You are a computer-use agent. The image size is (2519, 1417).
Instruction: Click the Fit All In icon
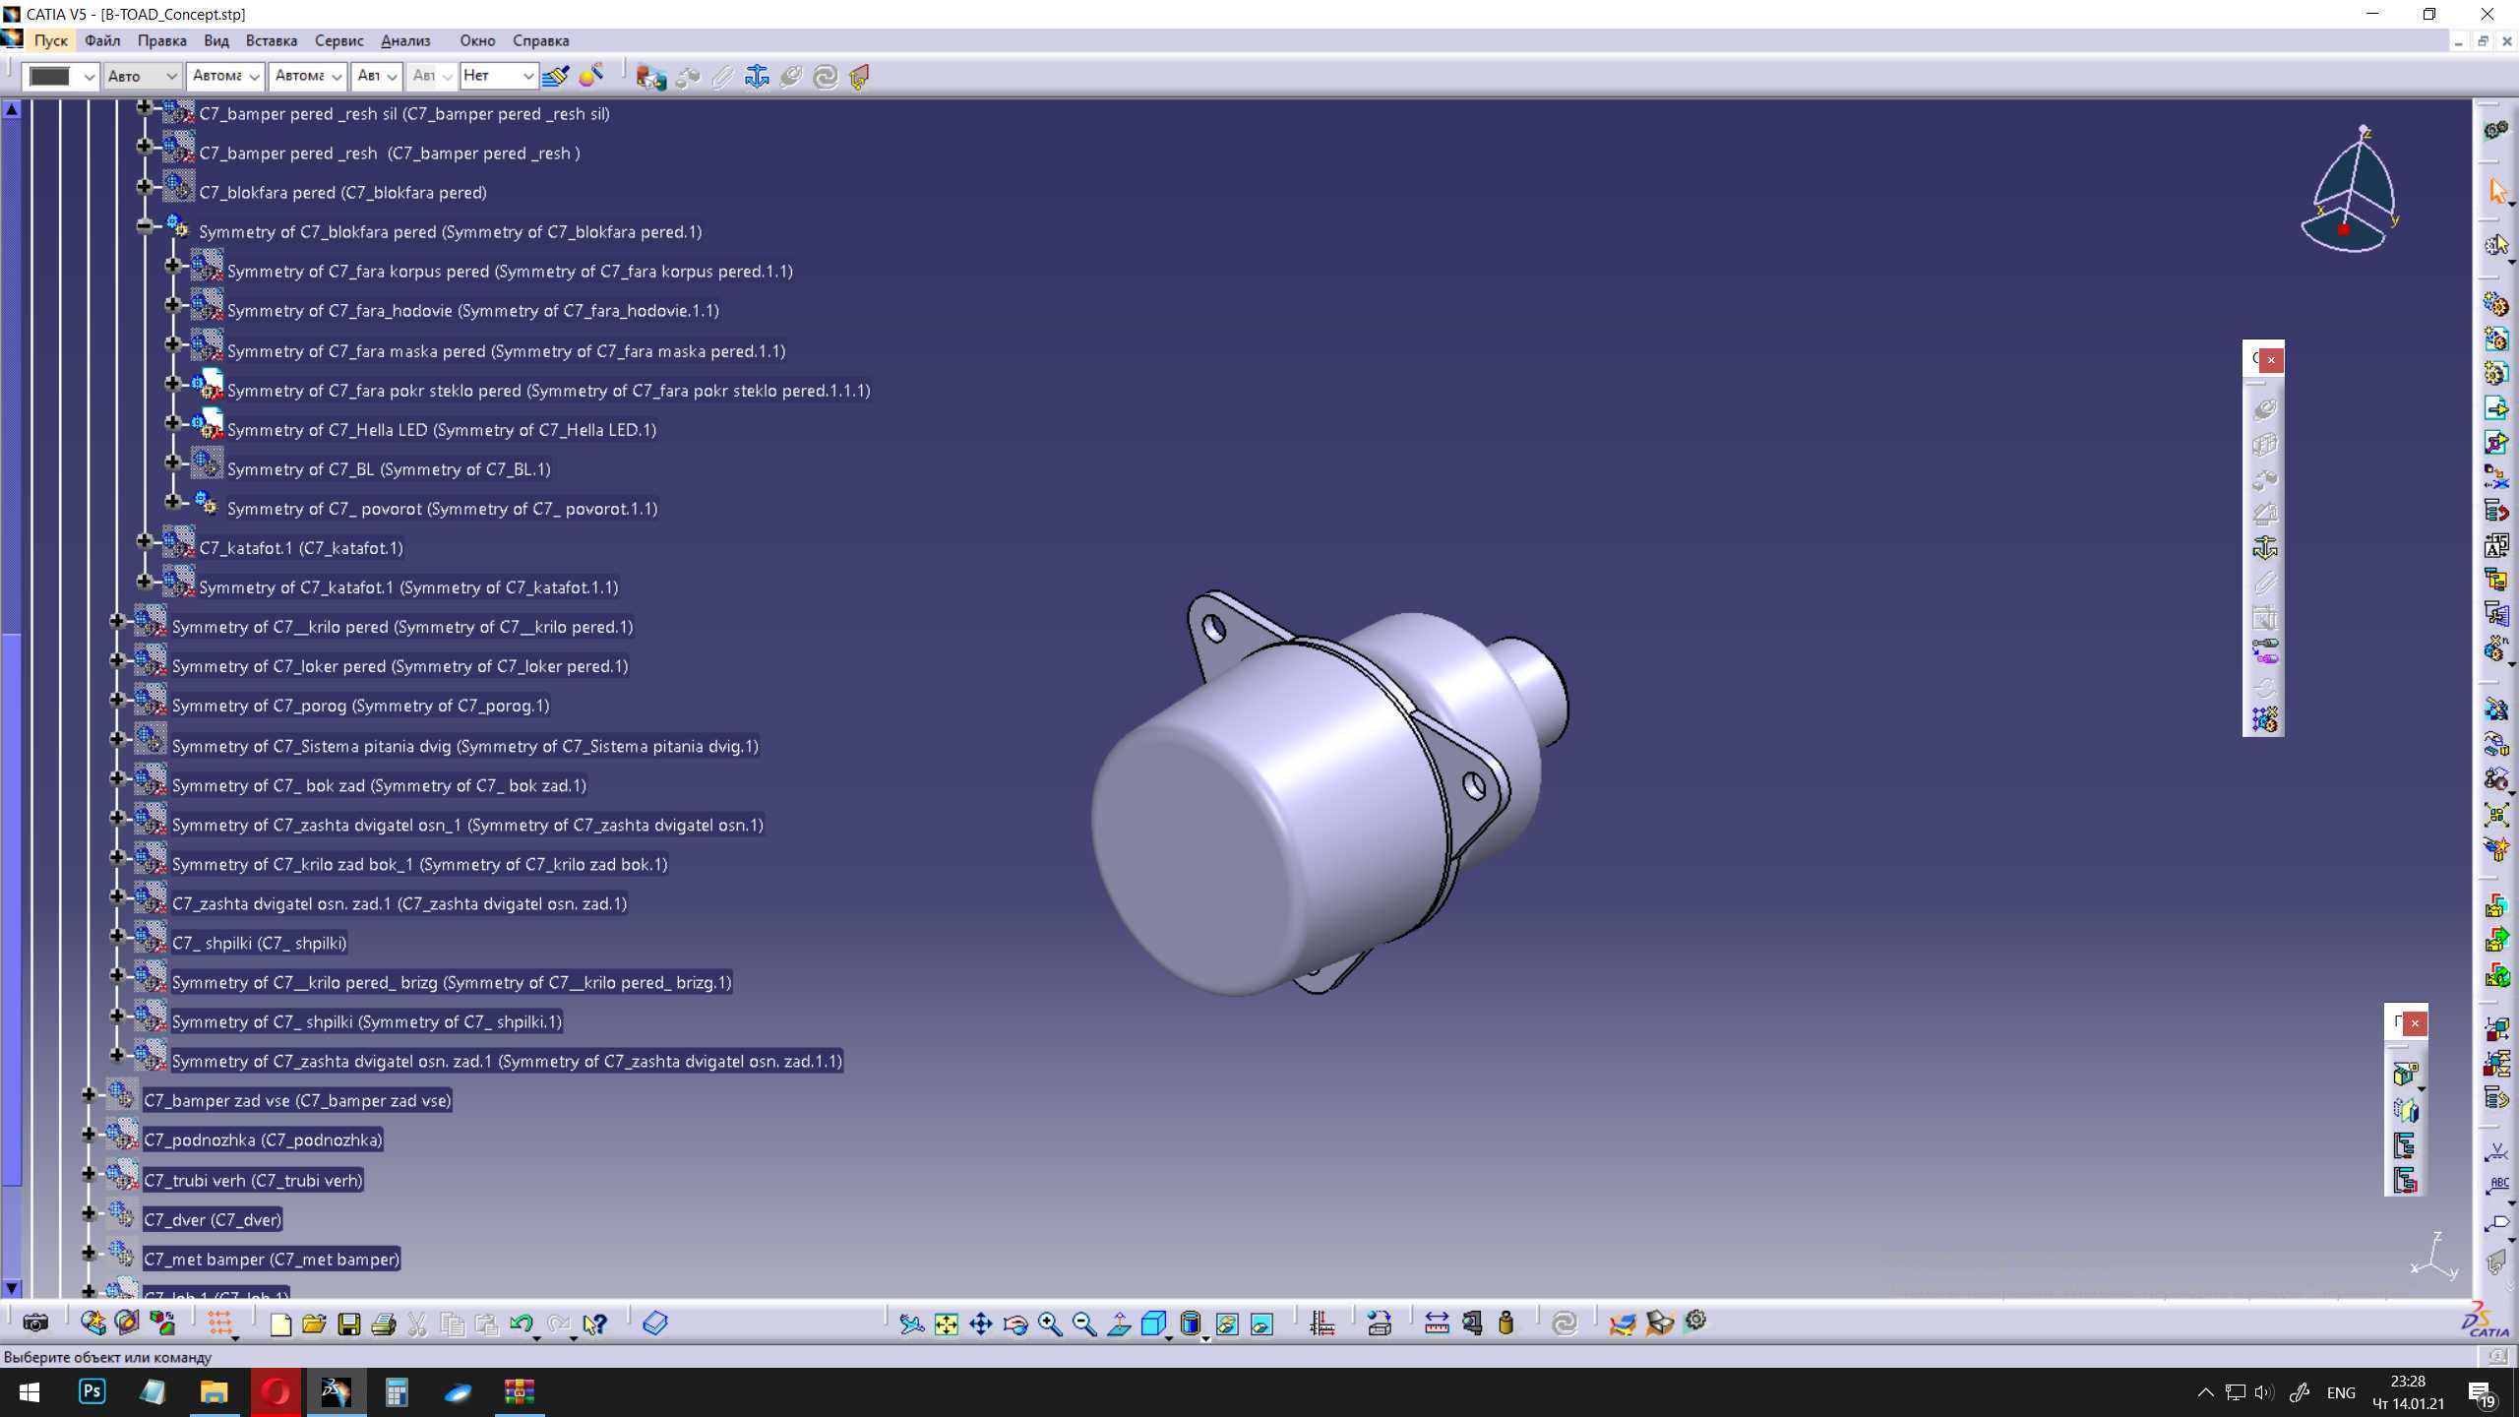click(947, 1325)
